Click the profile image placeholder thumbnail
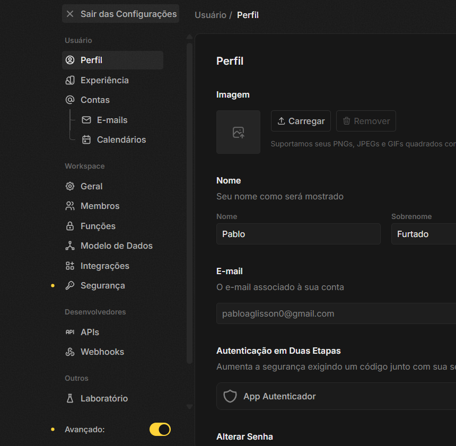 point(238,132)
